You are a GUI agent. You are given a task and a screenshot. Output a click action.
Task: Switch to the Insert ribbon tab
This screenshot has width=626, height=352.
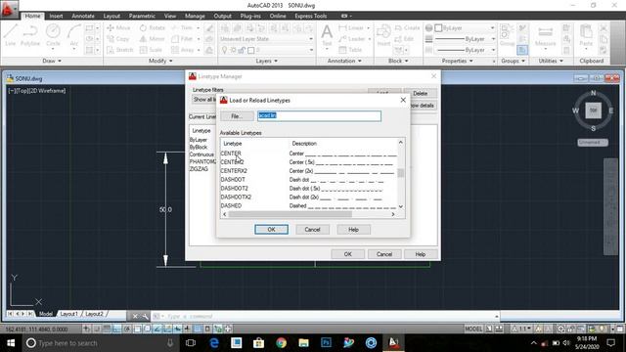56,16
